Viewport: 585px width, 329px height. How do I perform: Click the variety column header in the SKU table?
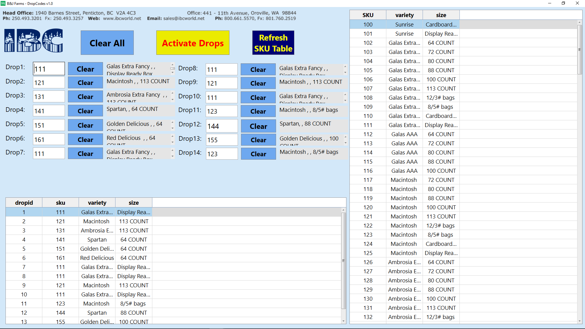point(404,15)
